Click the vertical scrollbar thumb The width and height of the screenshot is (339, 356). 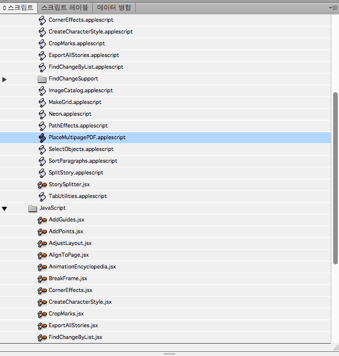(335, 178)
